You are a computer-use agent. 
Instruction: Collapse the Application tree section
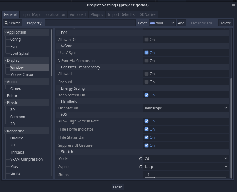(6, 32)
